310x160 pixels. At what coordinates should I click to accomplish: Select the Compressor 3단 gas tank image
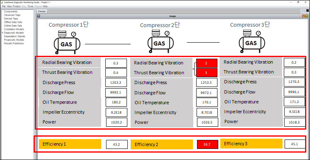pyautogui.click(x=252, y=41)
